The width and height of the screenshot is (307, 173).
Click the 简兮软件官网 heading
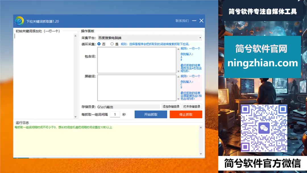(261, 49)
